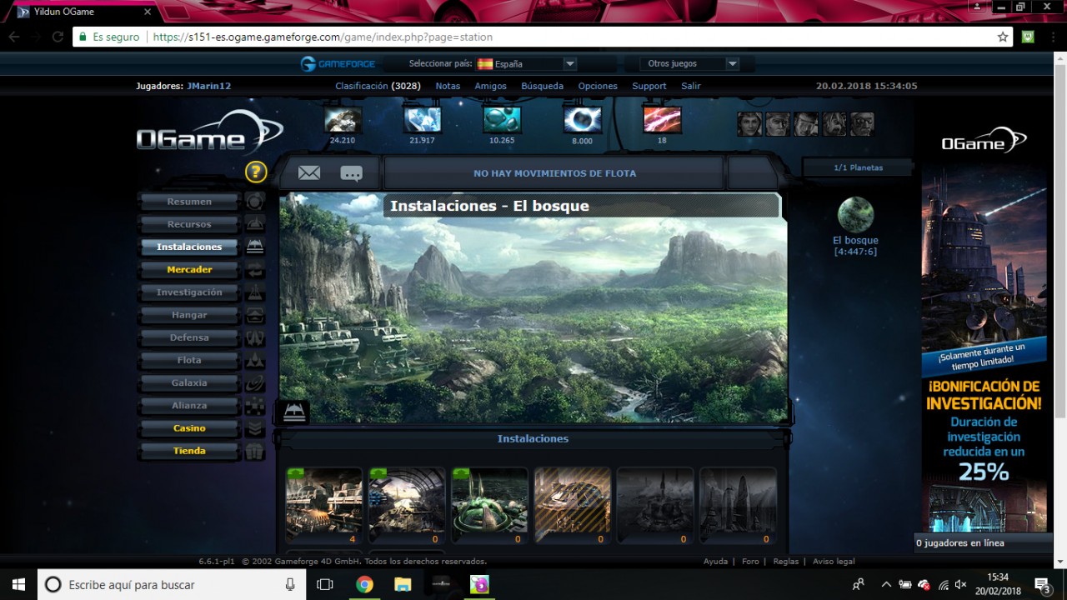Screen dimensions: 1067x600
Task: Click the icon beside the Casino menu
Action: 255,428
